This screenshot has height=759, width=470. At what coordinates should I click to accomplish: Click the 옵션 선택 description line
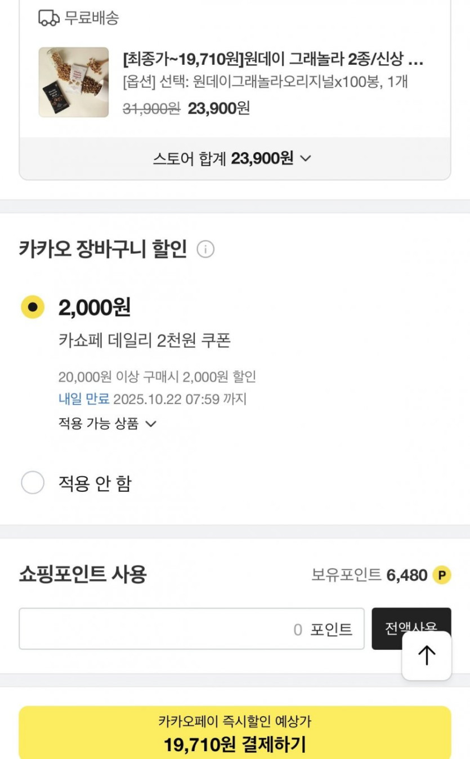265,82
